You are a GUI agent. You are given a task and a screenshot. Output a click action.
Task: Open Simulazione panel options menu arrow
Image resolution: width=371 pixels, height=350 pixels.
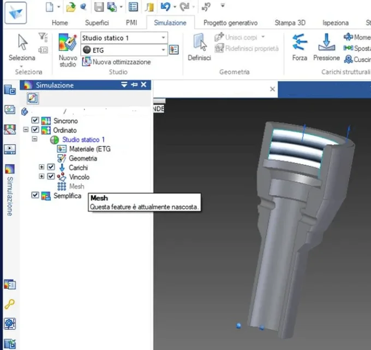pos(124,85)
